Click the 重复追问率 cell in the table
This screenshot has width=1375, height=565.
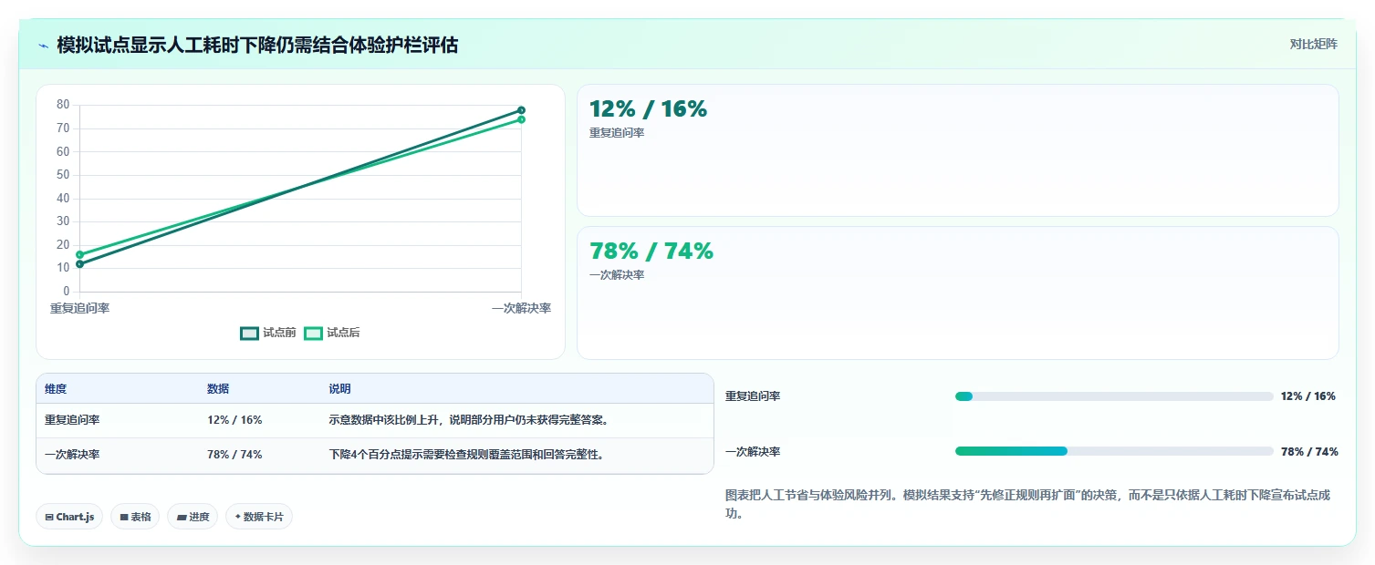(x=72, y=420)
